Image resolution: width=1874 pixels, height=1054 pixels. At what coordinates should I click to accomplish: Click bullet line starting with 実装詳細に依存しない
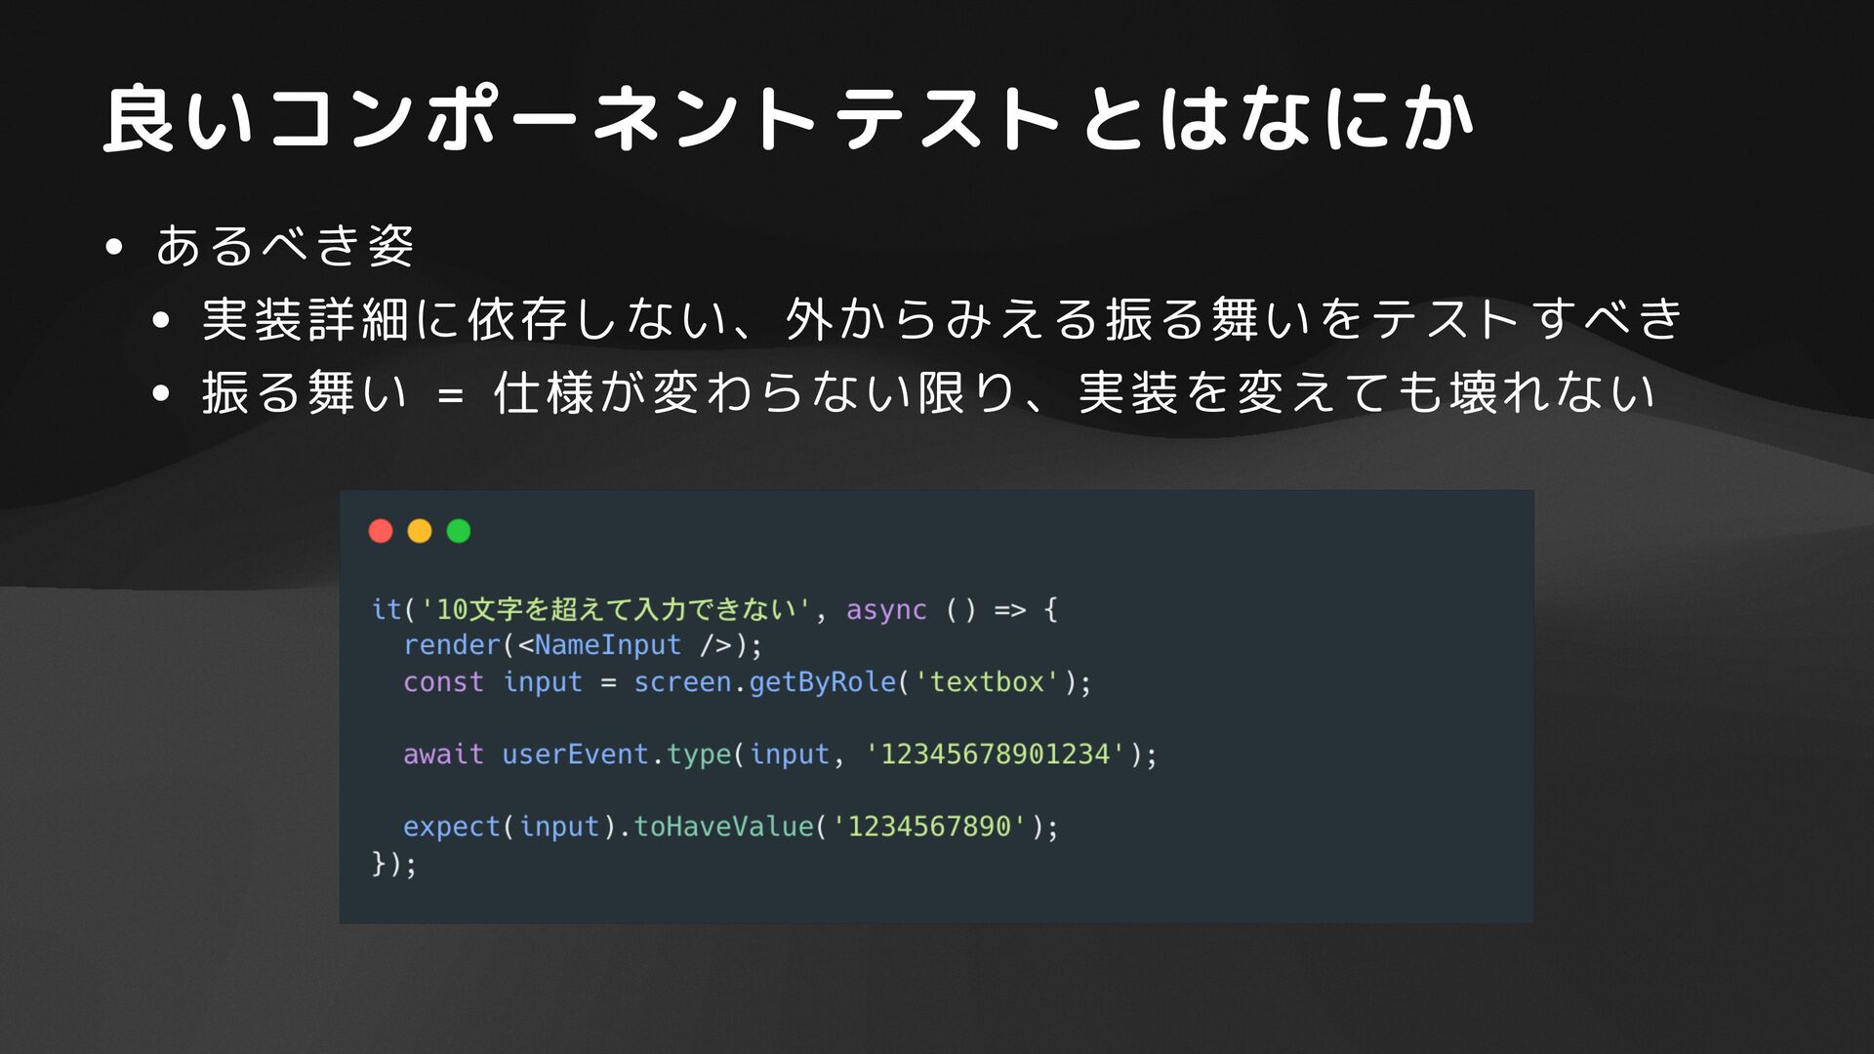(942, 319)
